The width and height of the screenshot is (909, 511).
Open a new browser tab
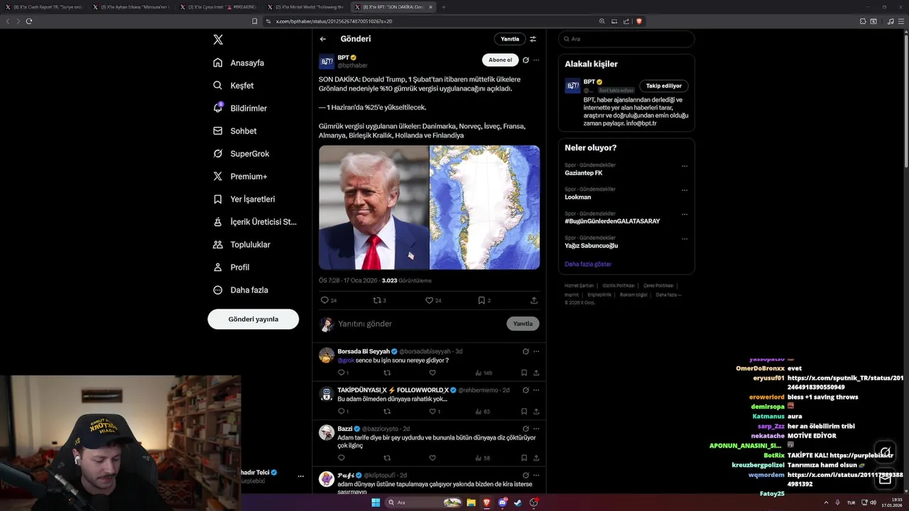pos(444,7)
